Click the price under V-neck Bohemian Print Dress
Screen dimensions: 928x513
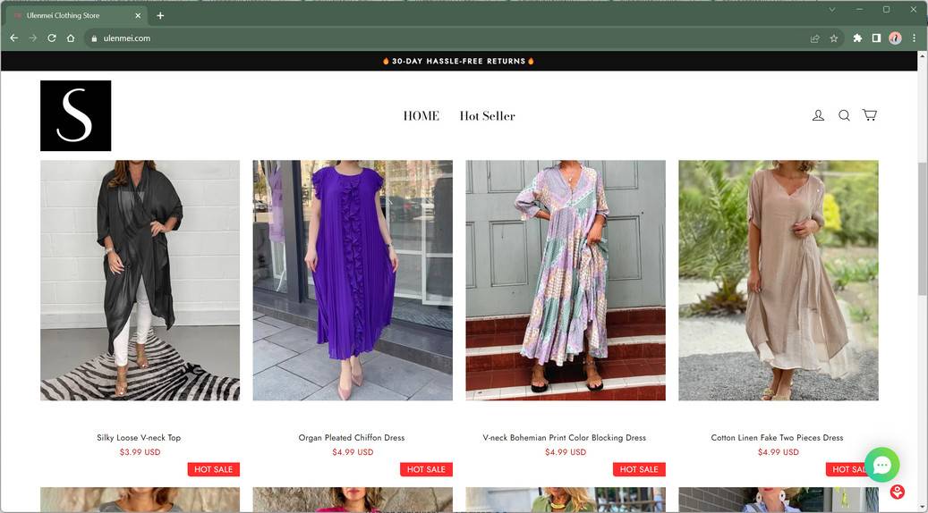(566, 452)
